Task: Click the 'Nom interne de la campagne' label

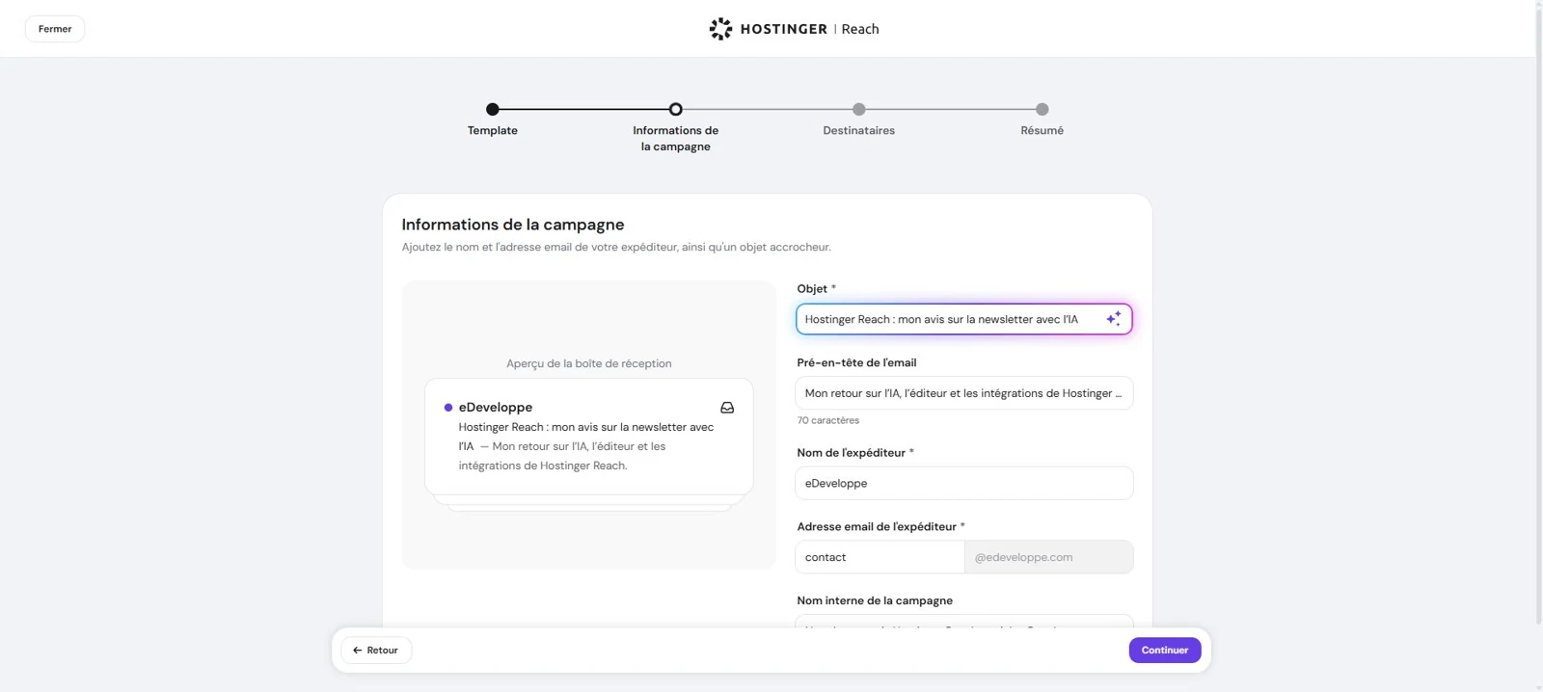Action: [x=875, y=600]
